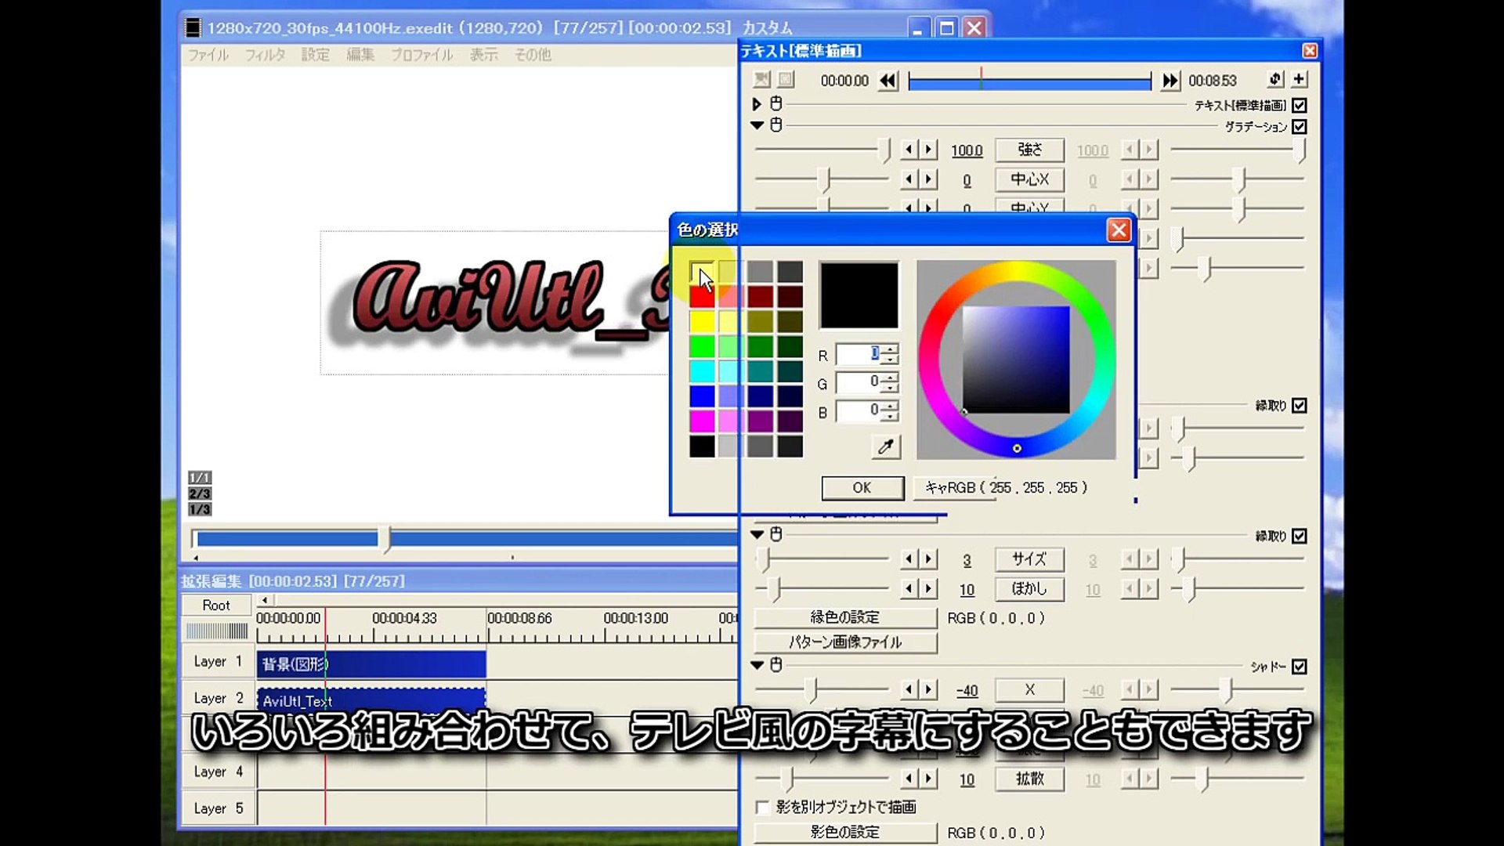Increase サイズ value with right arrow
Image resolution: width=1504 pixels, height=846 pixels.
pyautogui.click(x=928, y=559)
